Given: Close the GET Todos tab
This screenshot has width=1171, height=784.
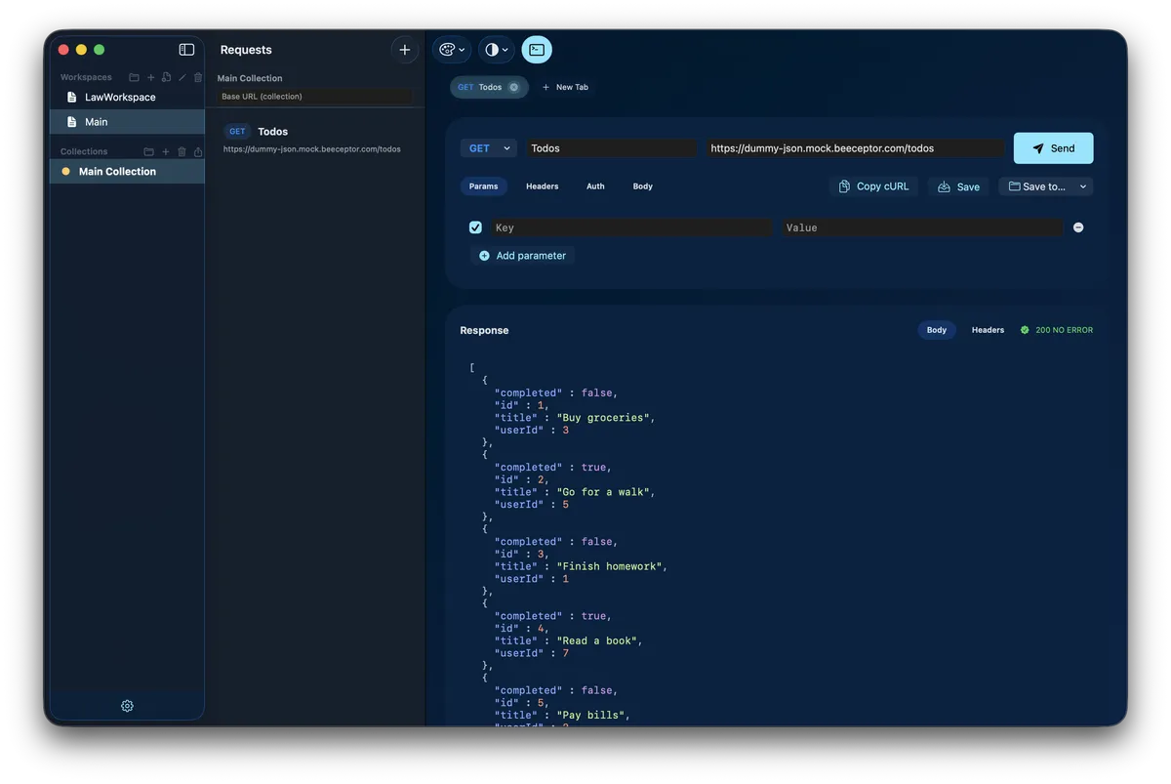Looking at the screenshot, I should [514, 87].
